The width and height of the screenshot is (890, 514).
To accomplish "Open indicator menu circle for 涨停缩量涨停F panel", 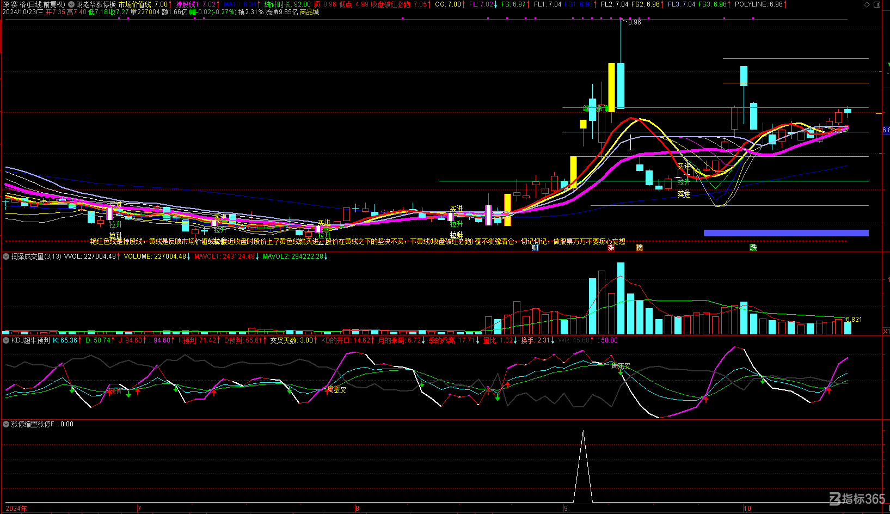I will pos(7,424).
